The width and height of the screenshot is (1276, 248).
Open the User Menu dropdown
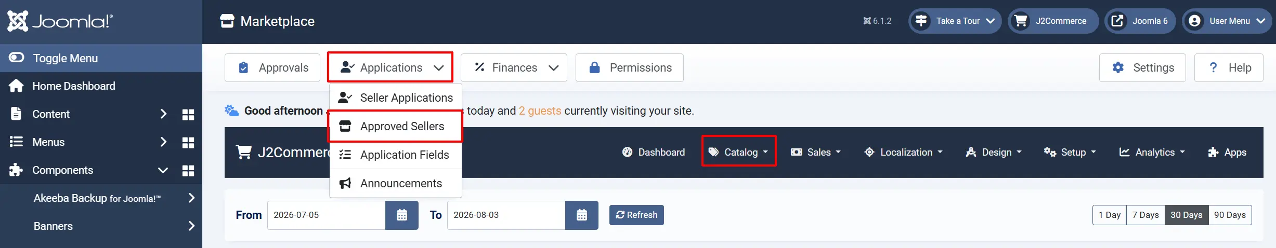(x=1227, y=21)
